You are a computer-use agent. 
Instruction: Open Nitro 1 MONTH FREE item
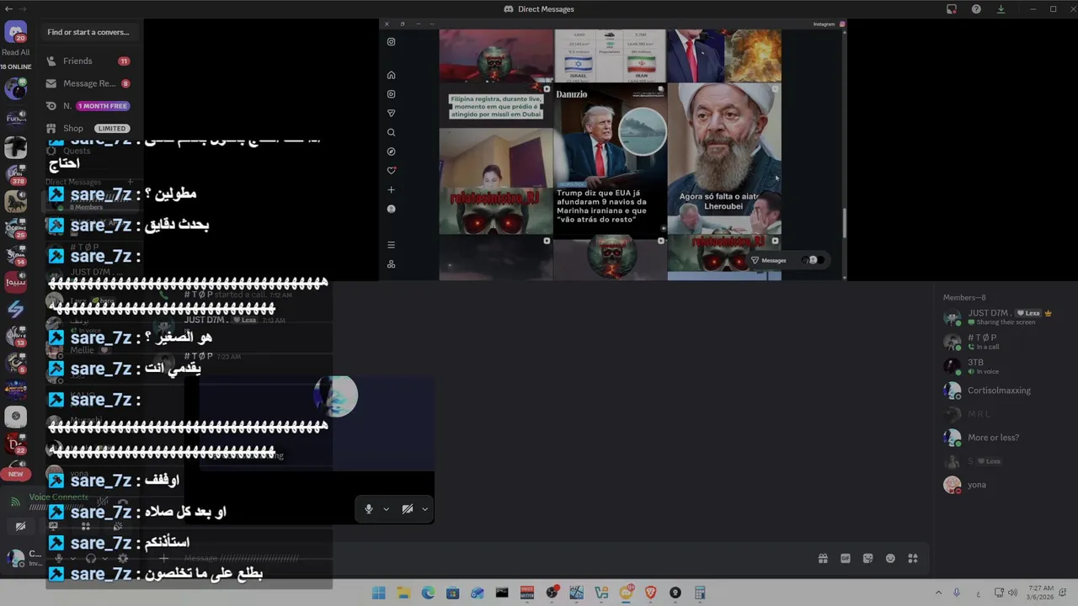(x=89, y=106)
